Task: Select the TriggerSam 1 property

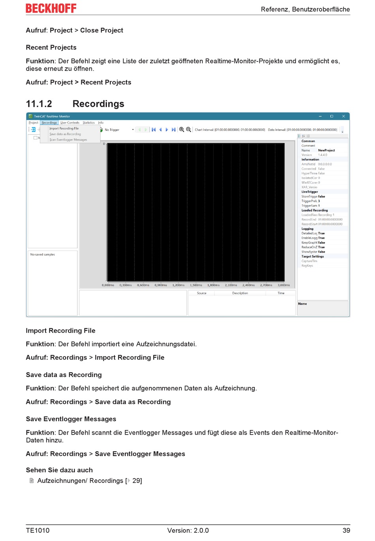Action: click(x=324, y=205)
